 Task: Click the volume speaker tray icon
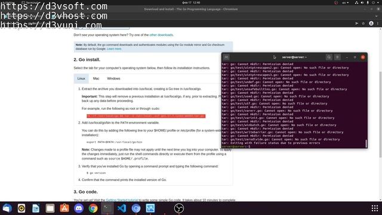pos(362,2)
